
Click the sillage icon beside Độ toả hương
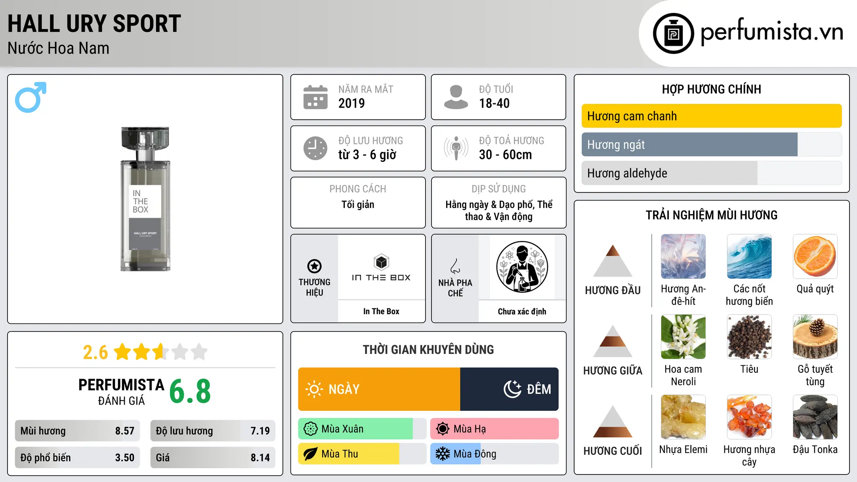click(x=456, y=148)
